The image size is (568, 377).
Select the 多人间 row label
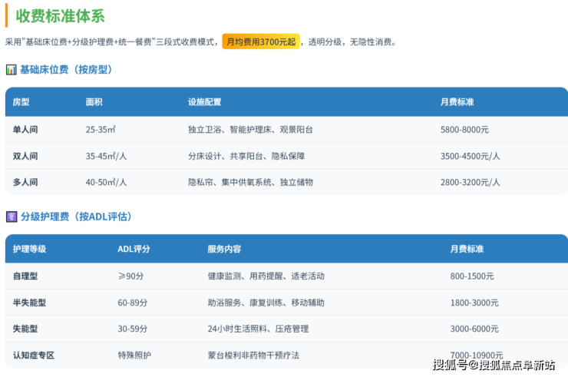[25, 182]
